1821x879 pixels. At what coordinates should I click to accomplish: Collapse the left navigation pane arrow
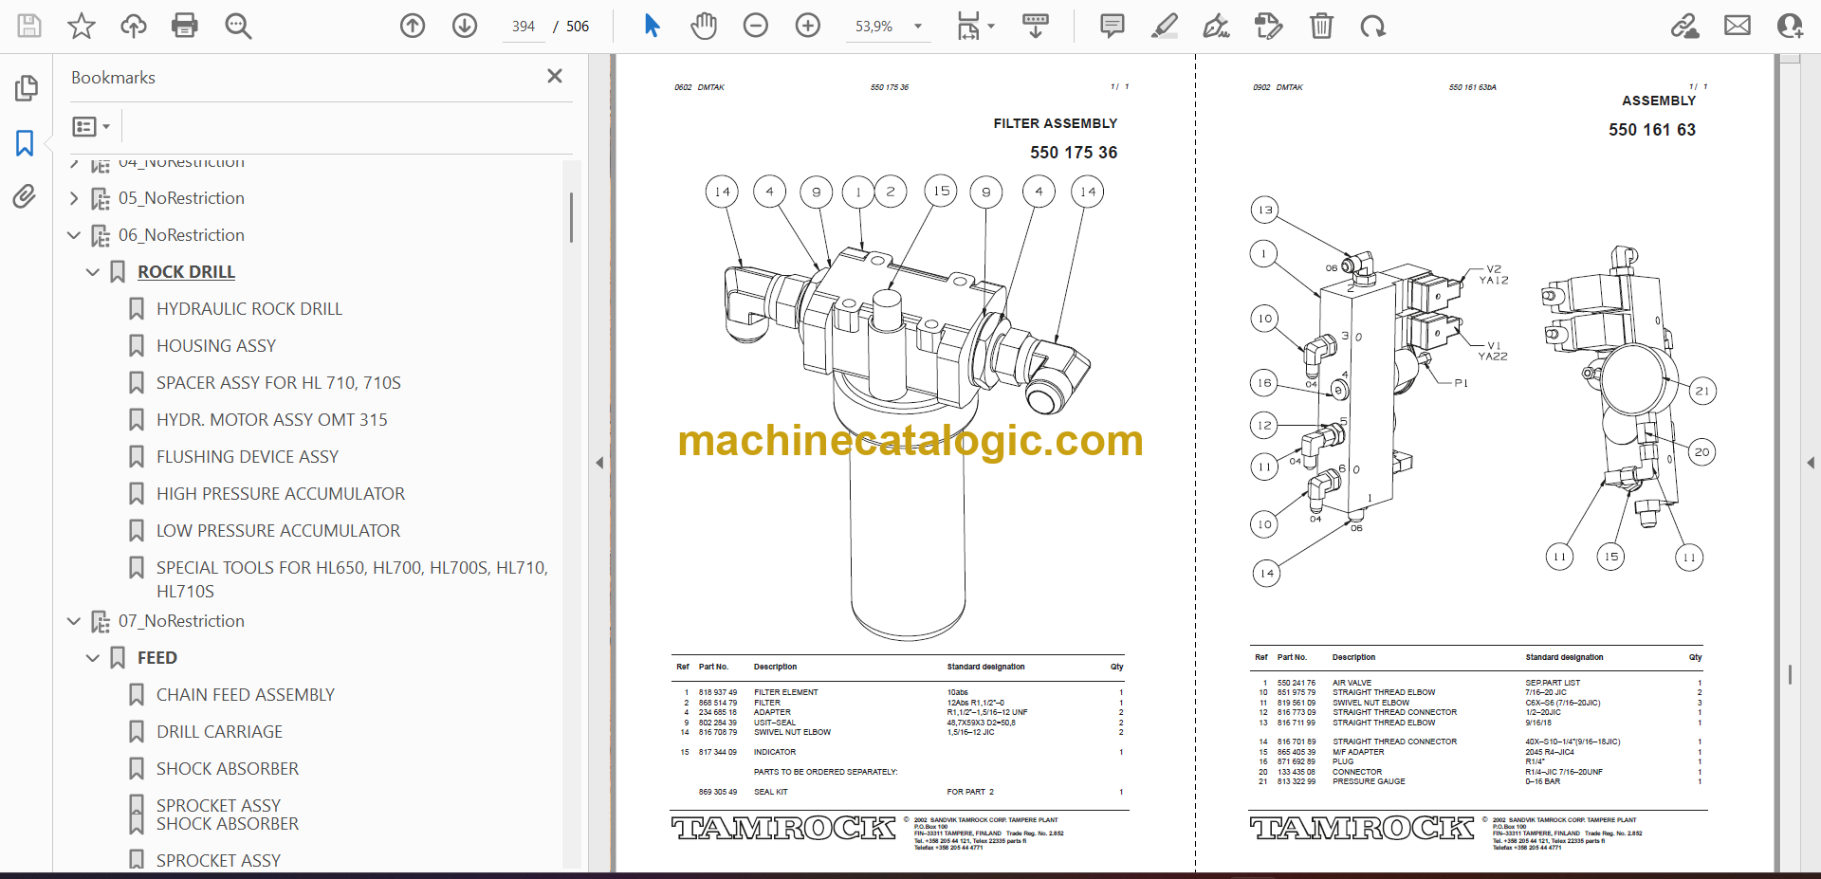point(599,463)
